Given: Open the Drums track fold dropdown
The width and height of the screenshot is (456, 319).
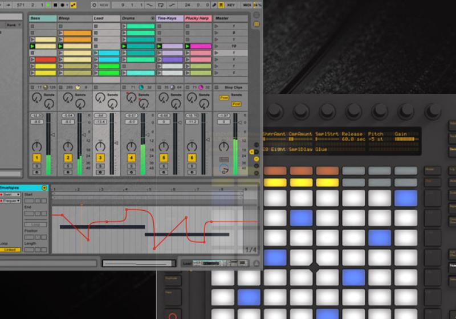Looking at the screenshot, I should (x=152, y=18).
